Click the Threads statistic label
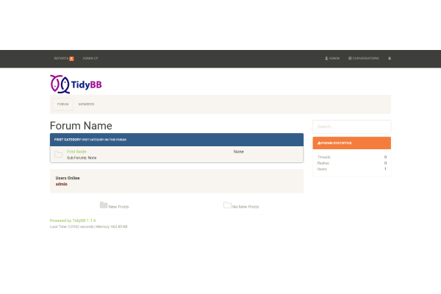This screenshot has width=441, height=294. coord(324,157)
